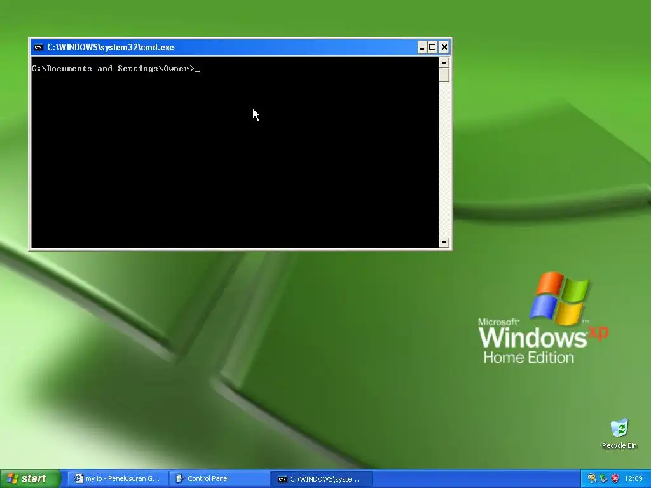This screenshot has width=651, height=488.
Task: Close the cmd.exe window
Action: (x=444, y=47)
